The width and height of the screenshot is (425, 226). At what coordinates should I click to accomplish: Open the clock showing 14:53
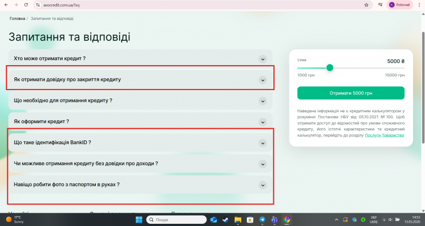pyautogui.click(x=412, y=219)
